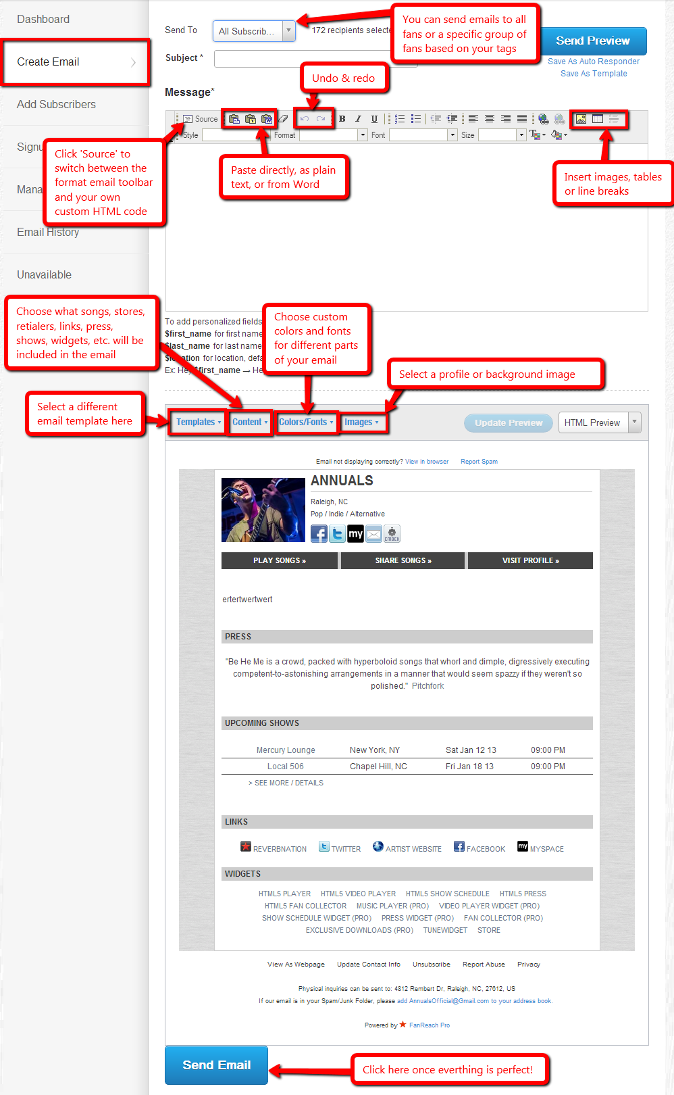Open the text color picker
This screenshot has height=1095, width=674.
click(538, 135)
